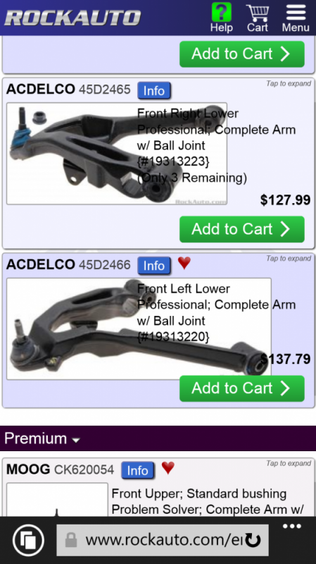Tap to expand ACDELCO 45D2466 listing
The height and width of the screenshot is (564, 316).
coord(289,258)
